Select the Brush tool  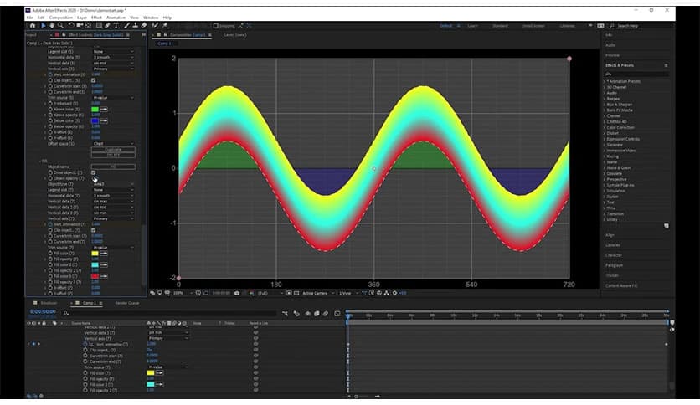click(126, 25)
